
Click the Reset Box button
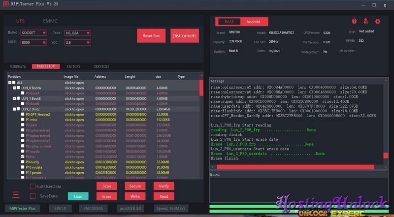click(x=151, y=35)
